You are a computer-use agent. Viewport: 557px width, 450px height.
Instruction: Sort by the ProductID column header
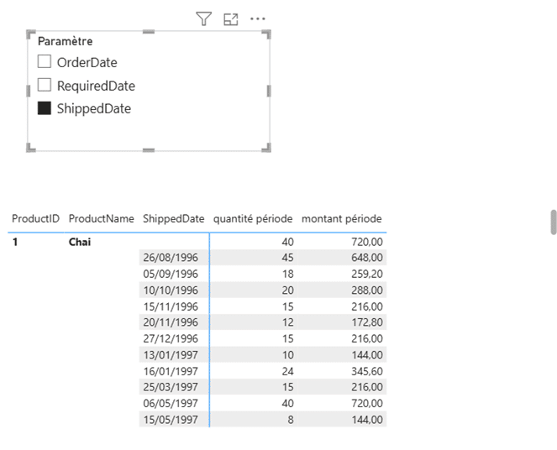click(x=35, y=218)
